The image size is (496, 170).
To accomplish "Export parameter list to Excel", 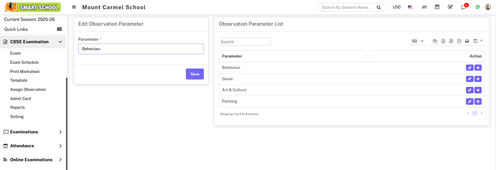I will point(443,41).
